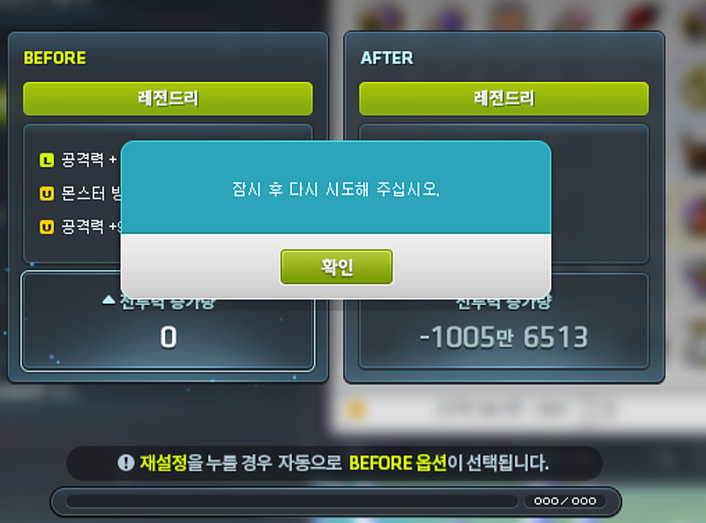
Task: Click the 레전드리 rank bar under AFTER
Action: click(x=504, y=98)
